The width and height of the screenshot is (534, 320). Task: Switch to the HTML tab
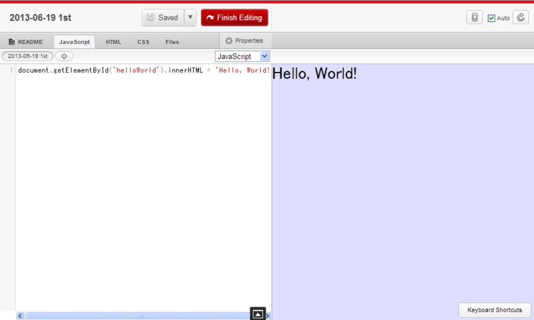[x=113, y=42]
